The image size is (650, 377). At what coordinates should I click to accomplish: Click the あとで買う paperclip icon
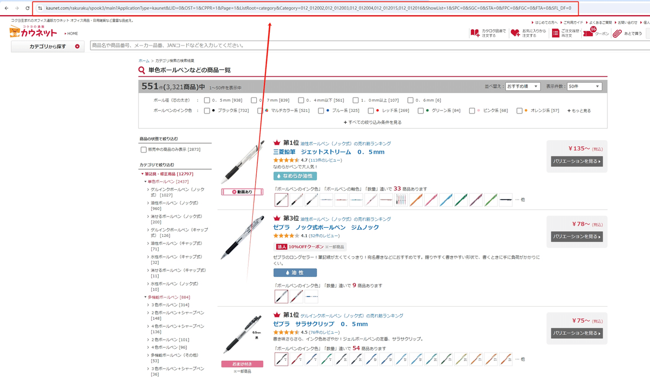tap(617, 34)
